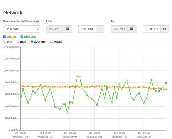Click the '09:30:00 PM' time axis label
Viewport: 172px width, 139px height.
[95, 137]
